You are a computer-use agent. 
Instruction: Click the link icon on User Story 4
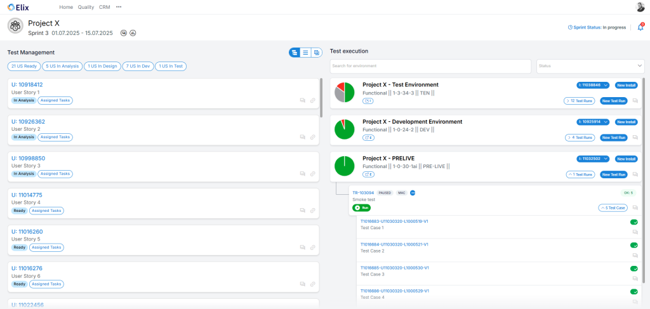[x=313, y=211]
